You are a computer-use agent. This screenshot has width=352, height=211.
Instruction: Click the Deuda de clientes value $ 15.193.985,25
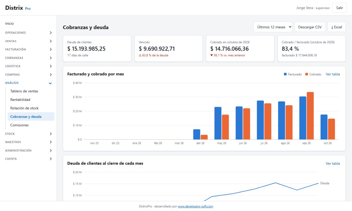point(86,49)
